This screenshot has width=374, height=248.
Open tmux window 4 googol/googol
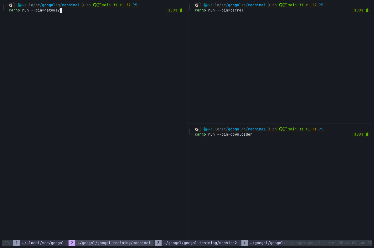(x=263, y=243)
